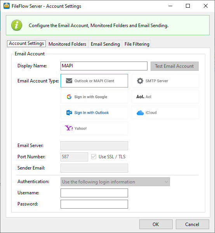The width and height of the screenshot is (215, 233).
Task: Open the Authentication dropdown
Action: [115, 182]
